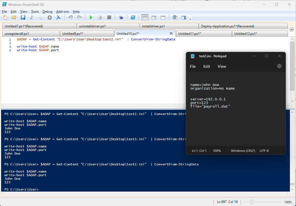Copy the selection using the Copy icon
296x206 pixels.
click(x=40, y=17)
